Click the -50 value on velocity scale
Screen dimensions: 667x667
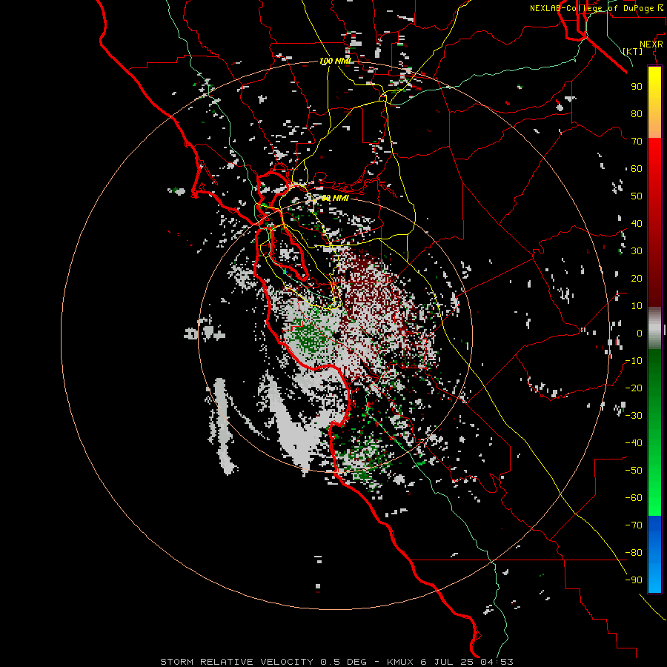coord(634,471)
